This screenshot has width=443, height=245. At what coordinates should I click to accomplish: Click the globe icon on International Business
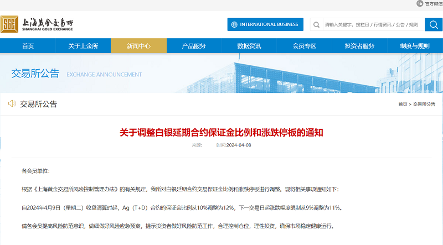click(x=235, y=24)
